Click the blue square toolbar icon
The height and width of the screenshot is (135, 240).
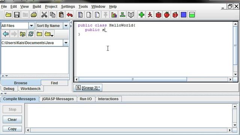tap(183, 15)
